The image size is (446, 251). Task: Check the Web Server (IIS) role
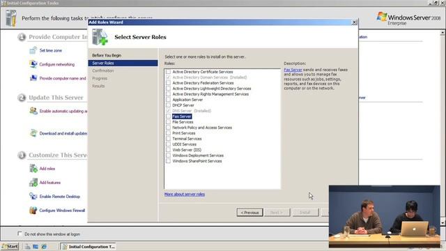click(168, 150)
